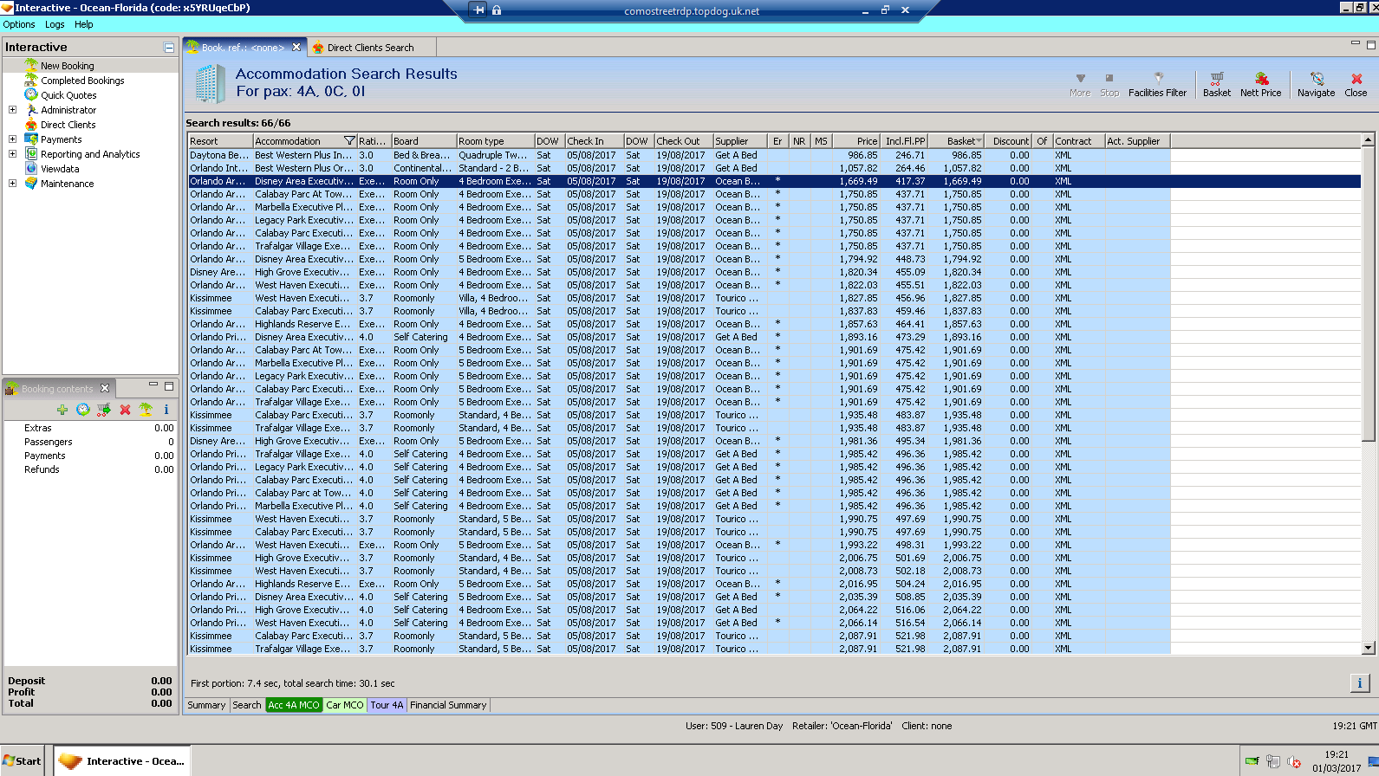
Task: Click the green plus add icon
Action: pyautogui.click(x=62, y=410)
